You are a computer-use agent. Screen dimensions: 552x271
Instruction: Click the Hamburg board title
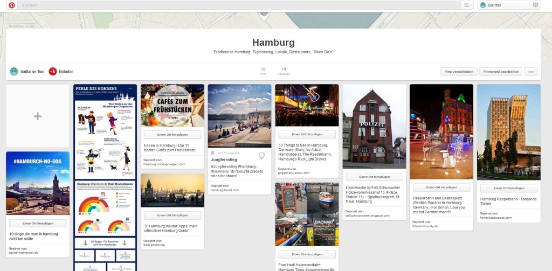tap(273, 43)
